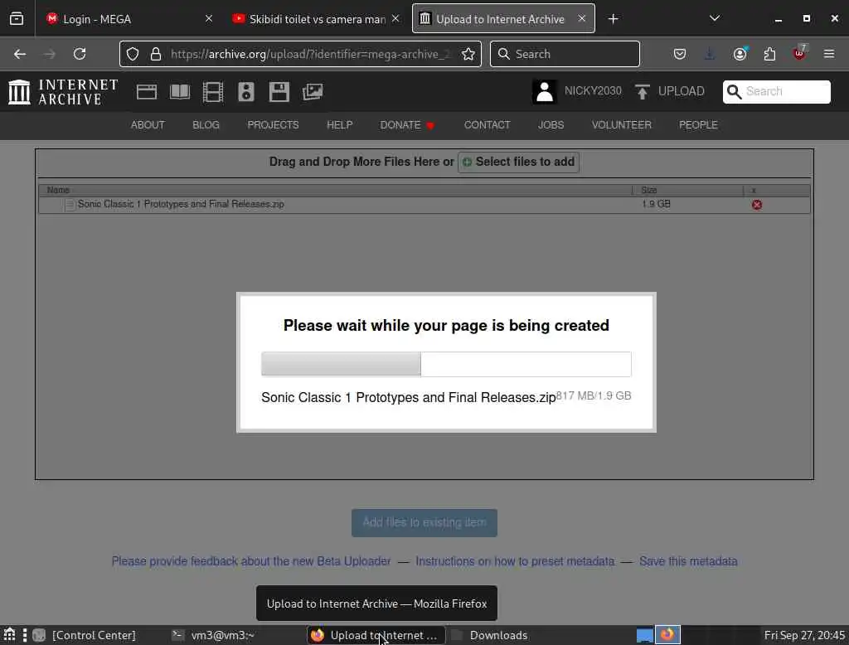Switch to Skibidi toilet vs camera man tab

pos(316,18)
